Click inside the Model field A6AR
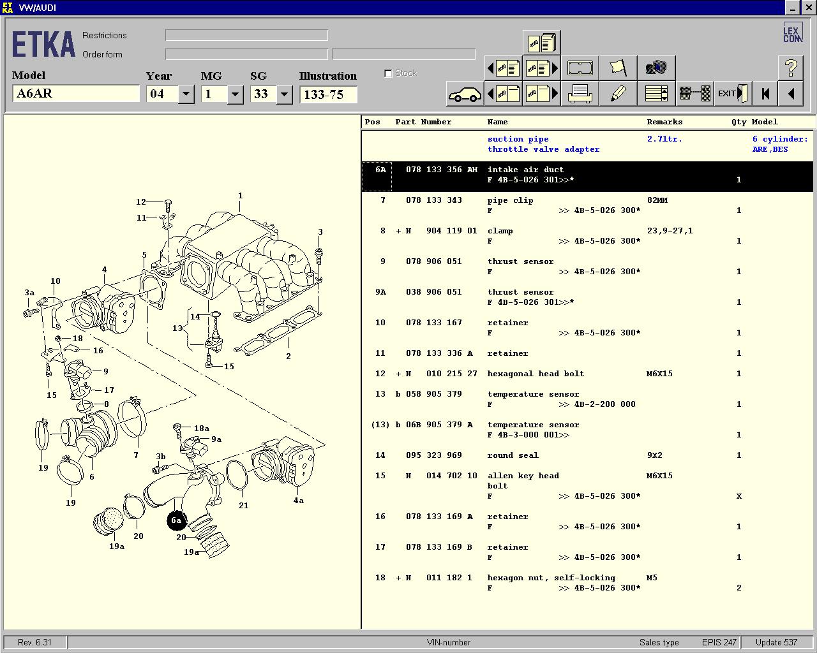 pyautogui.click(x=75, y=94)
